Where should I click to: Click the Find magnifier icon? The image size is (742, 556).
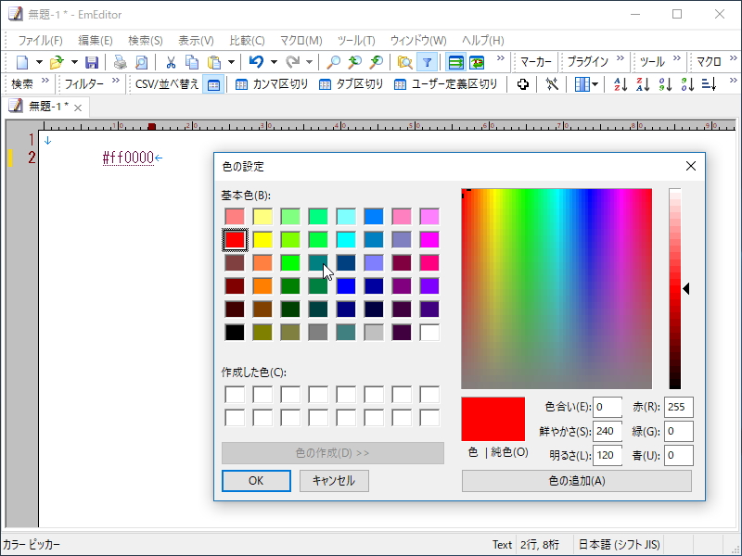tap(334, 62)
